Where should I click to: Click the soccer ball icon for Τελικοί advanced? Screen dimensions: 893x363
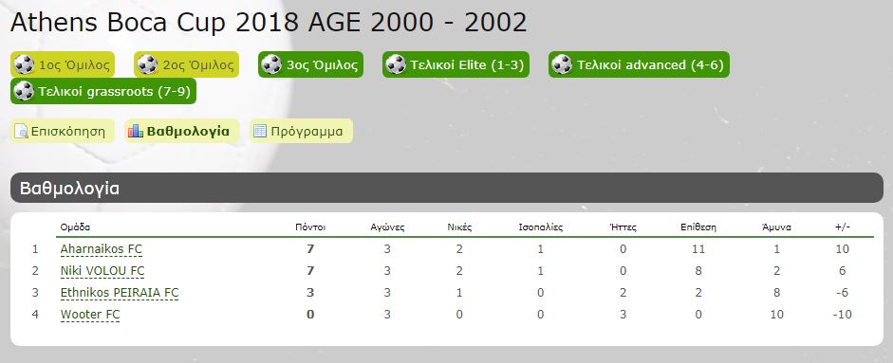562,64
